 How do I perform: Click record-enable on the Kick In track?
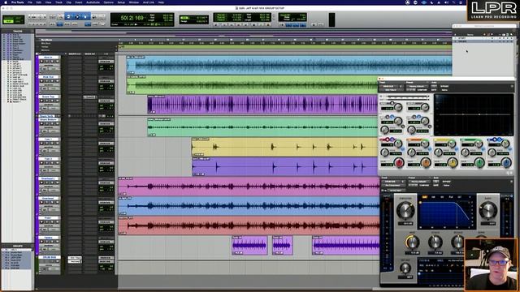pos(41,62)
